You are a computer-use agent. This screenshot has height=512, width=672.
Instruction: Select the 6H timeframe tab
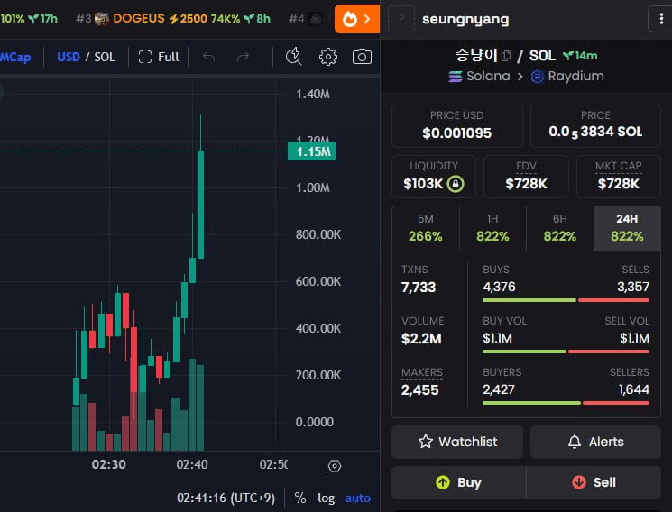(560, 228)
